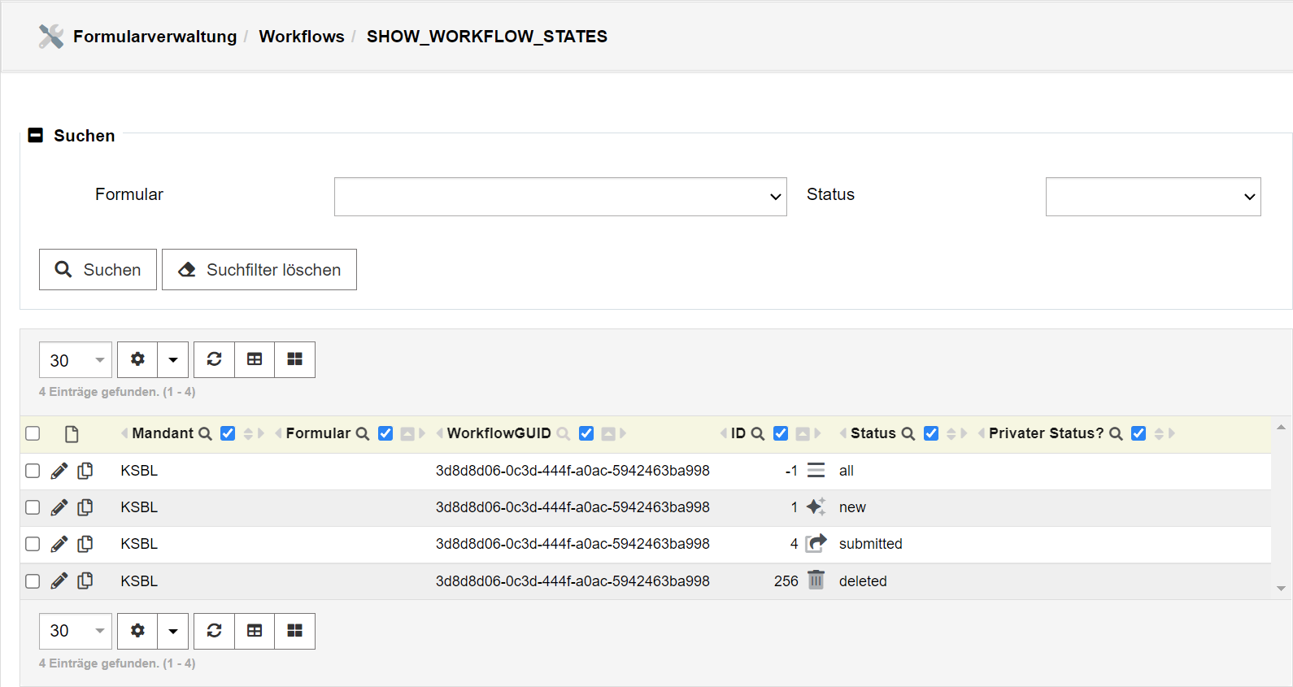Select the checkbox for the 'new' row
1293x687 pixels.
(x=33, y=507)
